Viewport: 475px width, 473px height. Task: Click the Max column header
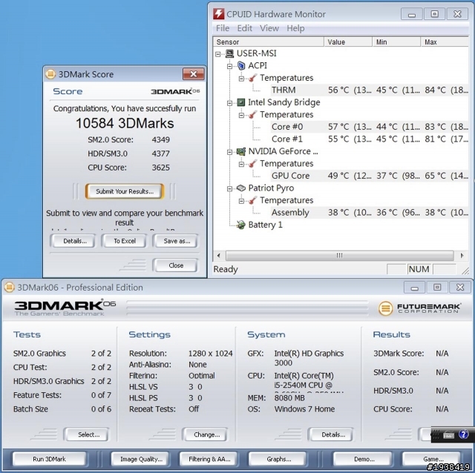point(445,42)
